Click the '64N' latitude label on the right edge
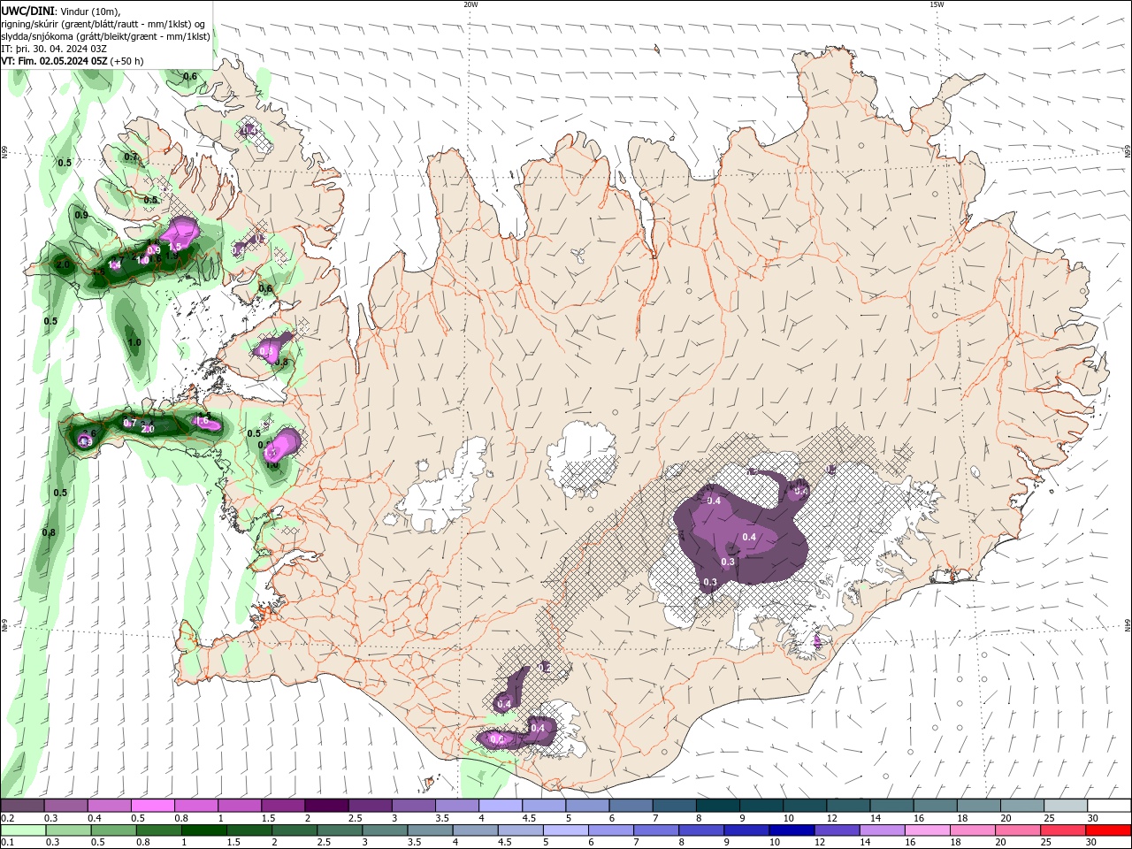This screenshot has width=1132, height=849. pyautogui.click(x=1128, y=624)
